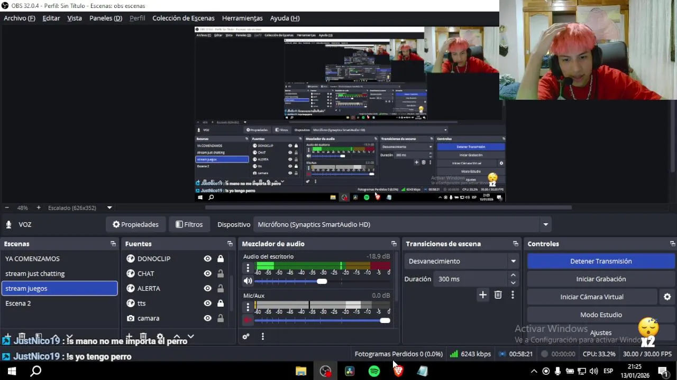
Task: Open the Paneles menu
Action: click(106, 18)
